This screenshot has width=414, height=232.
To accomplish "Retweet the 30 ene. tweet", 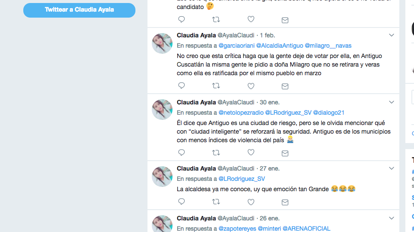I will coord(216,153).
